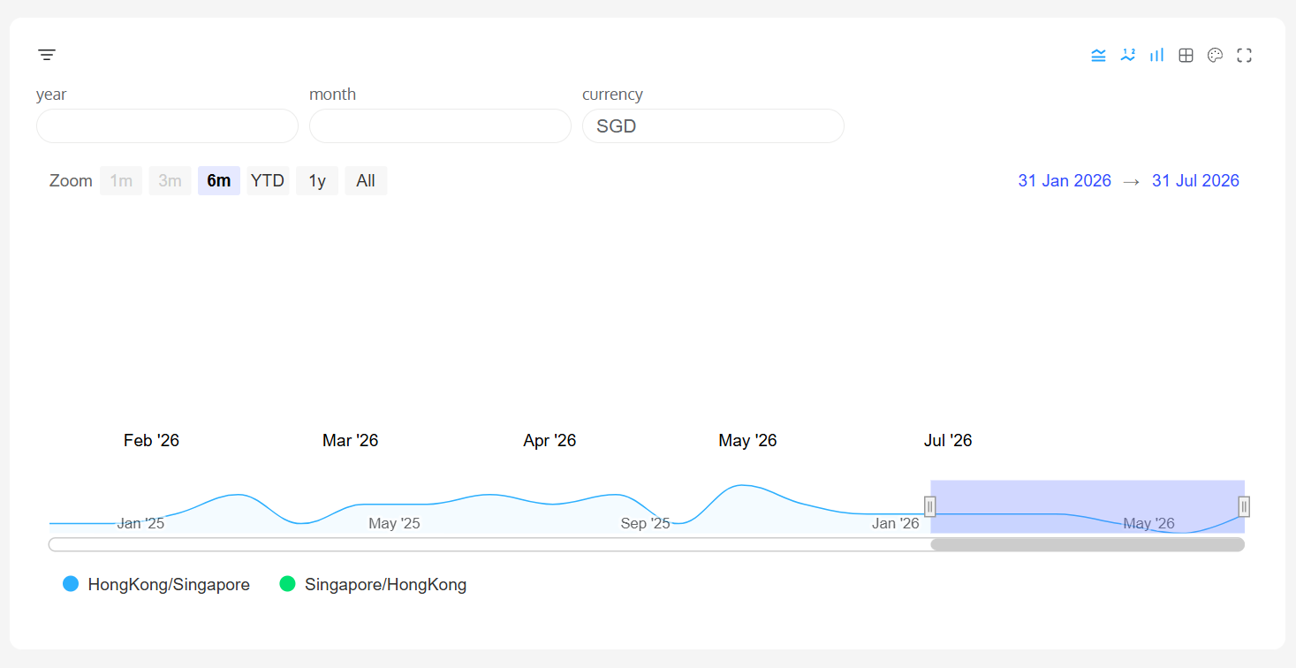Image resolution: width=1296 pixels, height=668 pixels.
Task: Toggle the HongKong/Singapore series legend
Action: pyautogui.click(x=156, y=584)
